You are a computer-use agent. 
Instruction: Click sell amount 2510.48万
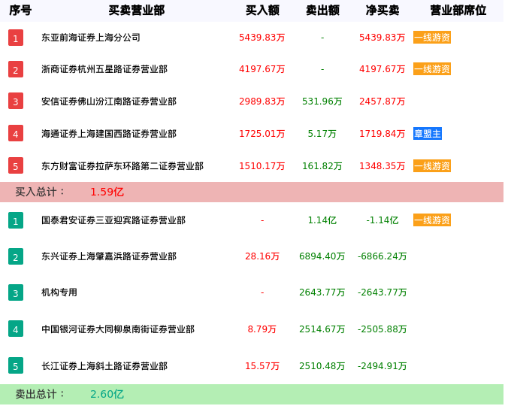(x=322, y=366)
